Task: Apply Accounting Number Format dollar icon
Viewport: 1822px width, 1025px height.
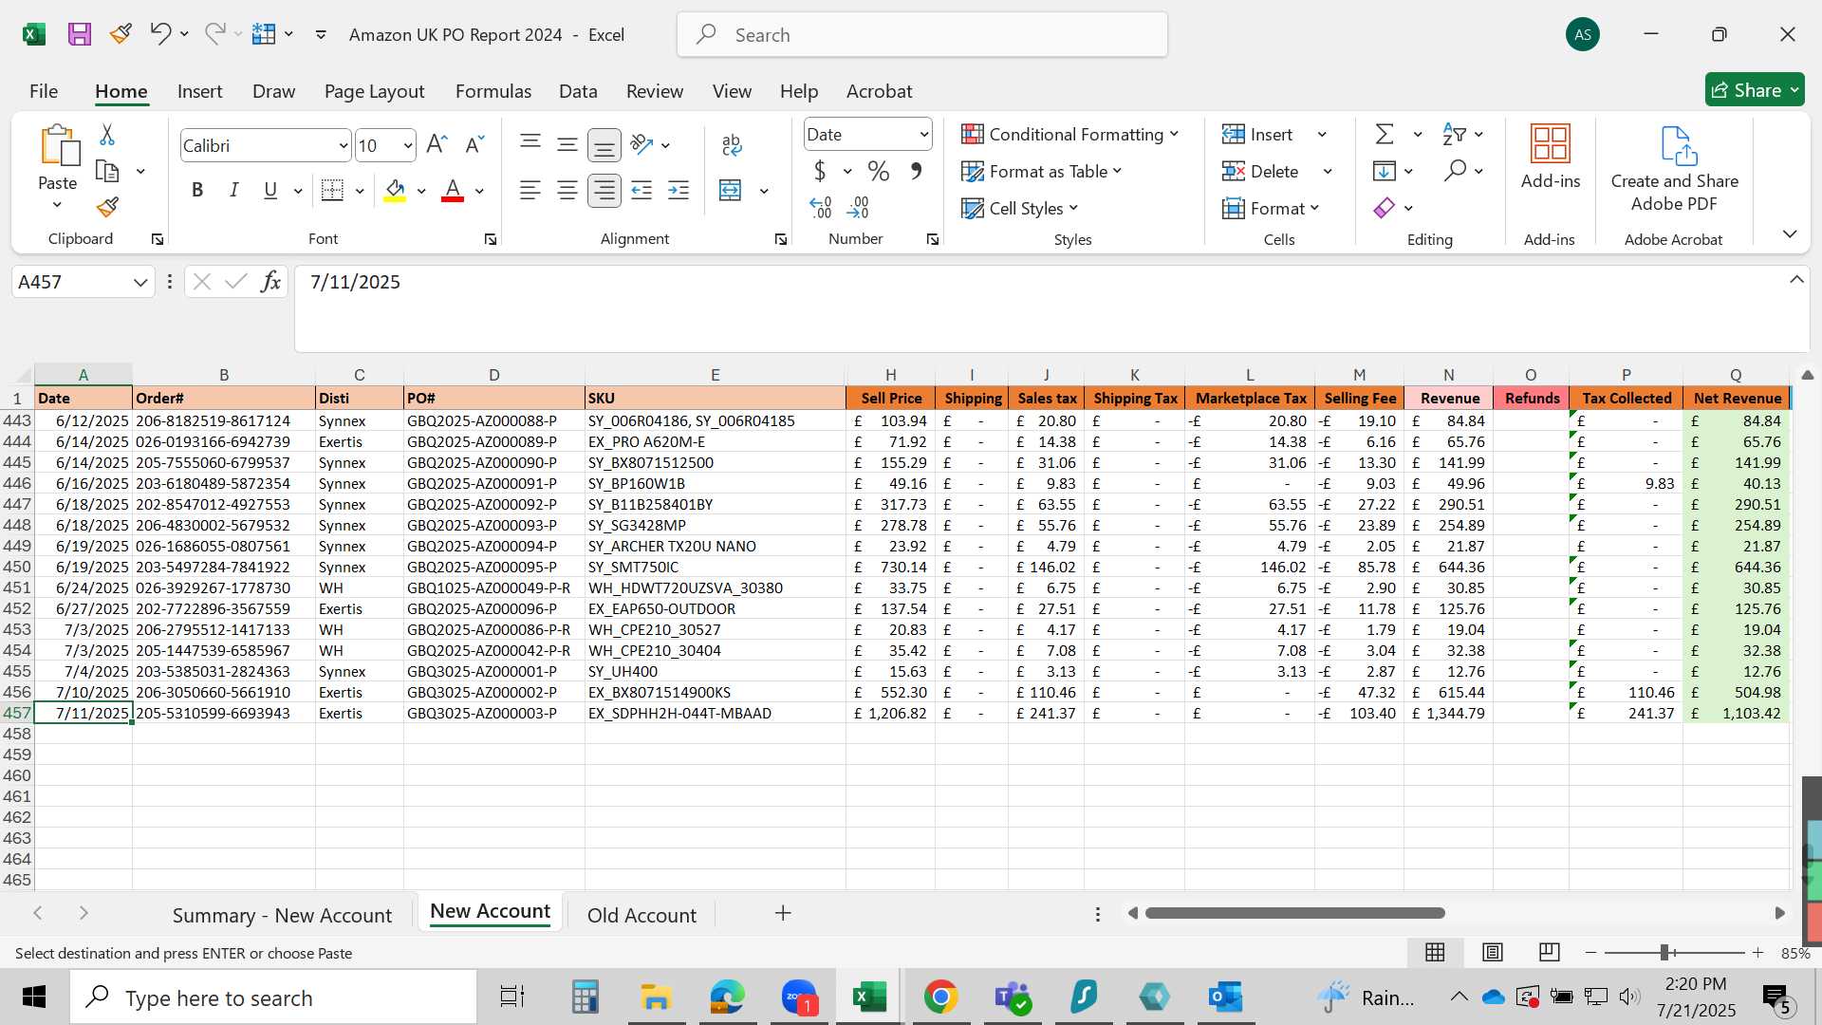Action: coord(820,172)
